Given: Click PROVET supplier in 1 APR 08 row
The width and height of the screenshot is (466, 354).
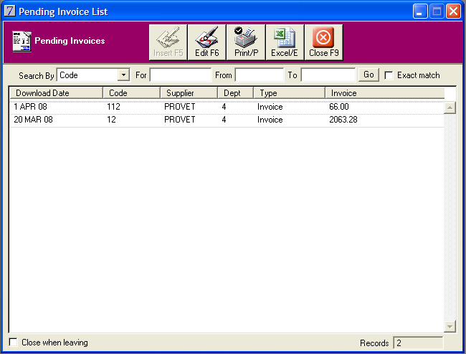Looking at the screenshot, I should pos(180,107).
